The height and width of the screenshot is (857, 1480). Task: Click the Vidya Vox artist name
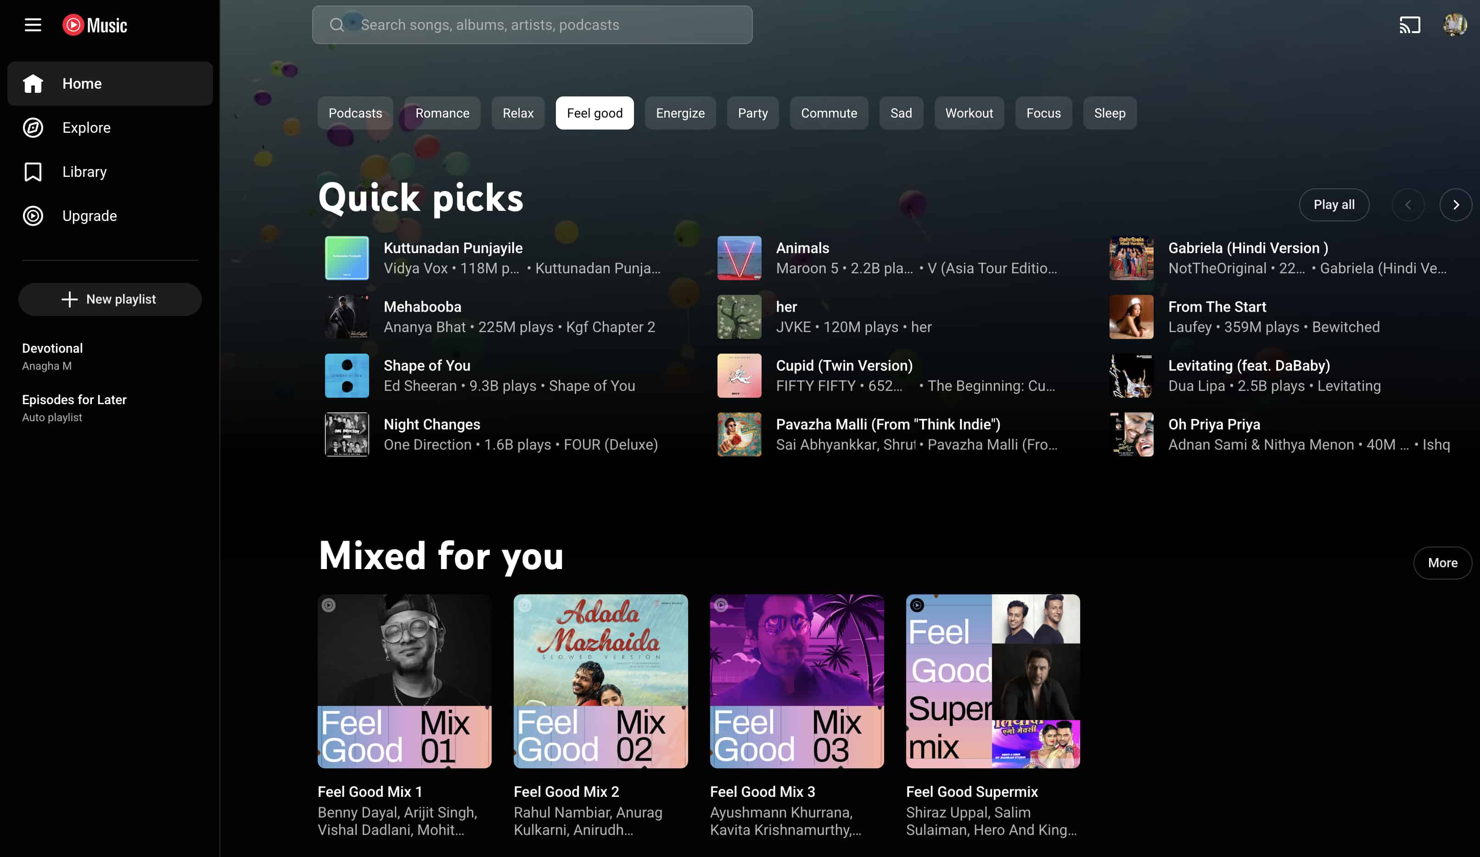tap(415, 268)
